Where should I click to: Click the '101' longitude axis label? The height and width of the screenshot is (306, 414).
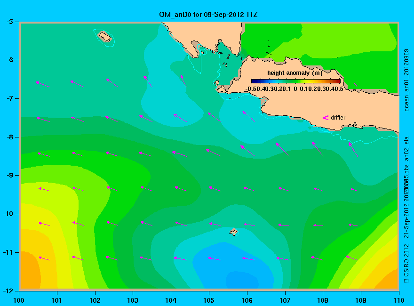pyautogui.click(x=57, y=300)
